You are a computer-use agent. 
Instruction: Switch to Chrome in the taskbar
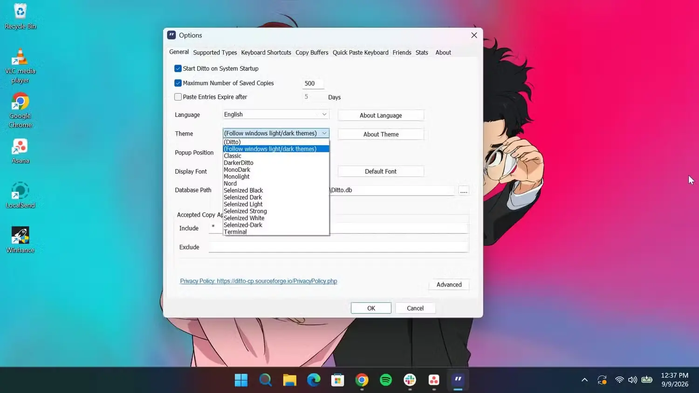[362, 380]
